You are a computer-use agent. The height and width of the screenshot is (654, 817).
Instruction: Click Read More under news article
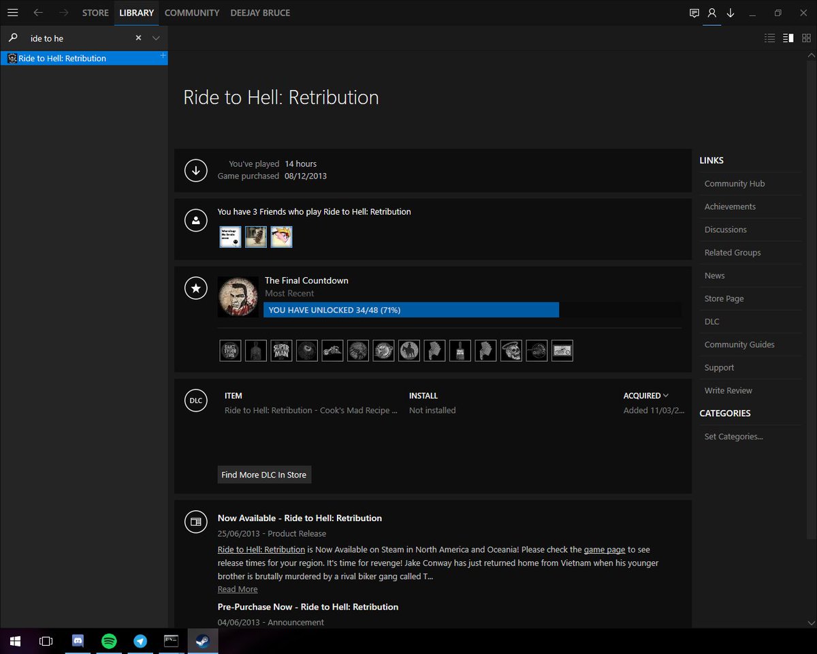point(238,589)
